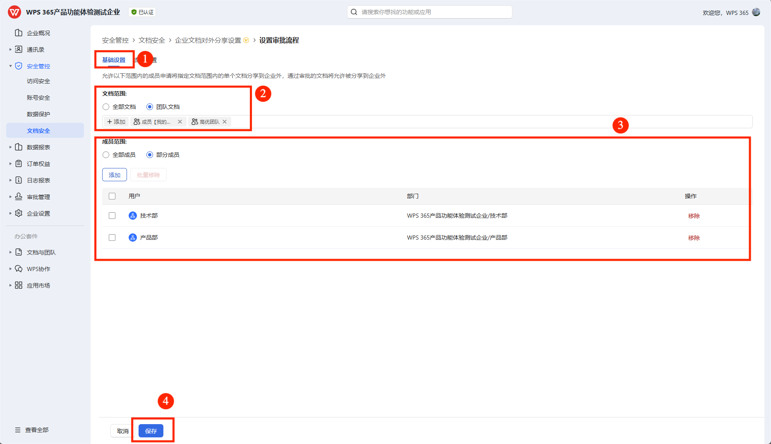
Task: Expand the 应用市场 tree arrow
Action: [10, 285]
